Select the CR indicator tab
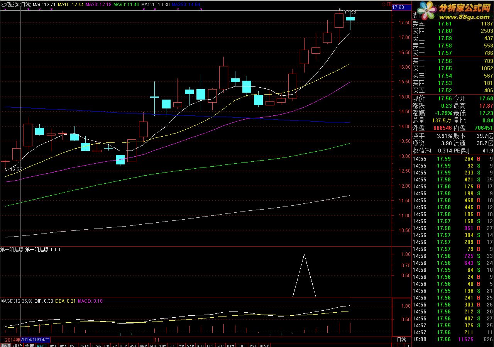494x347 pixels. tap(107, 345)
